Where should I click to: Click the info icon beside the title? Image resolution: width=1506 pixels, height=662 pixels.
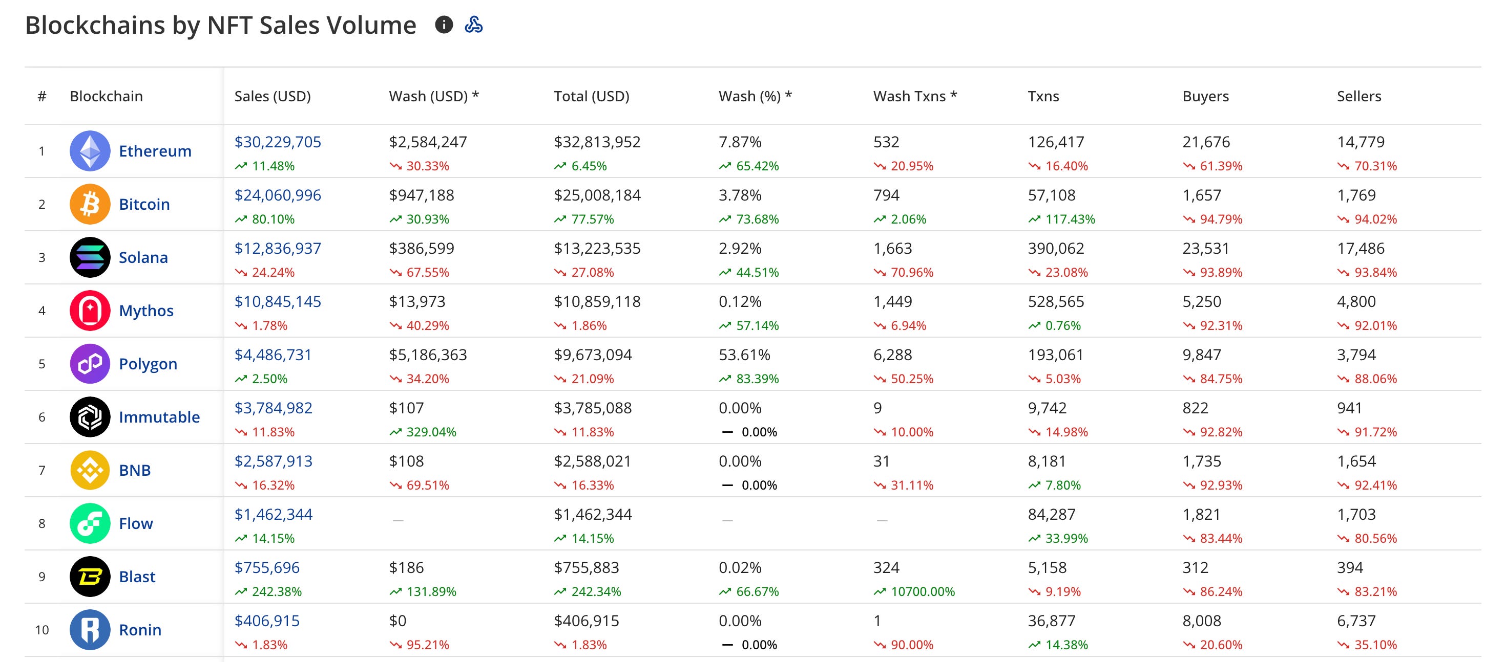pos(444,25)
